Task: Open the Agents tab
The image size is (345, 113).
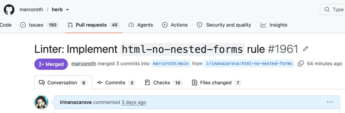Action: [141, 25]
